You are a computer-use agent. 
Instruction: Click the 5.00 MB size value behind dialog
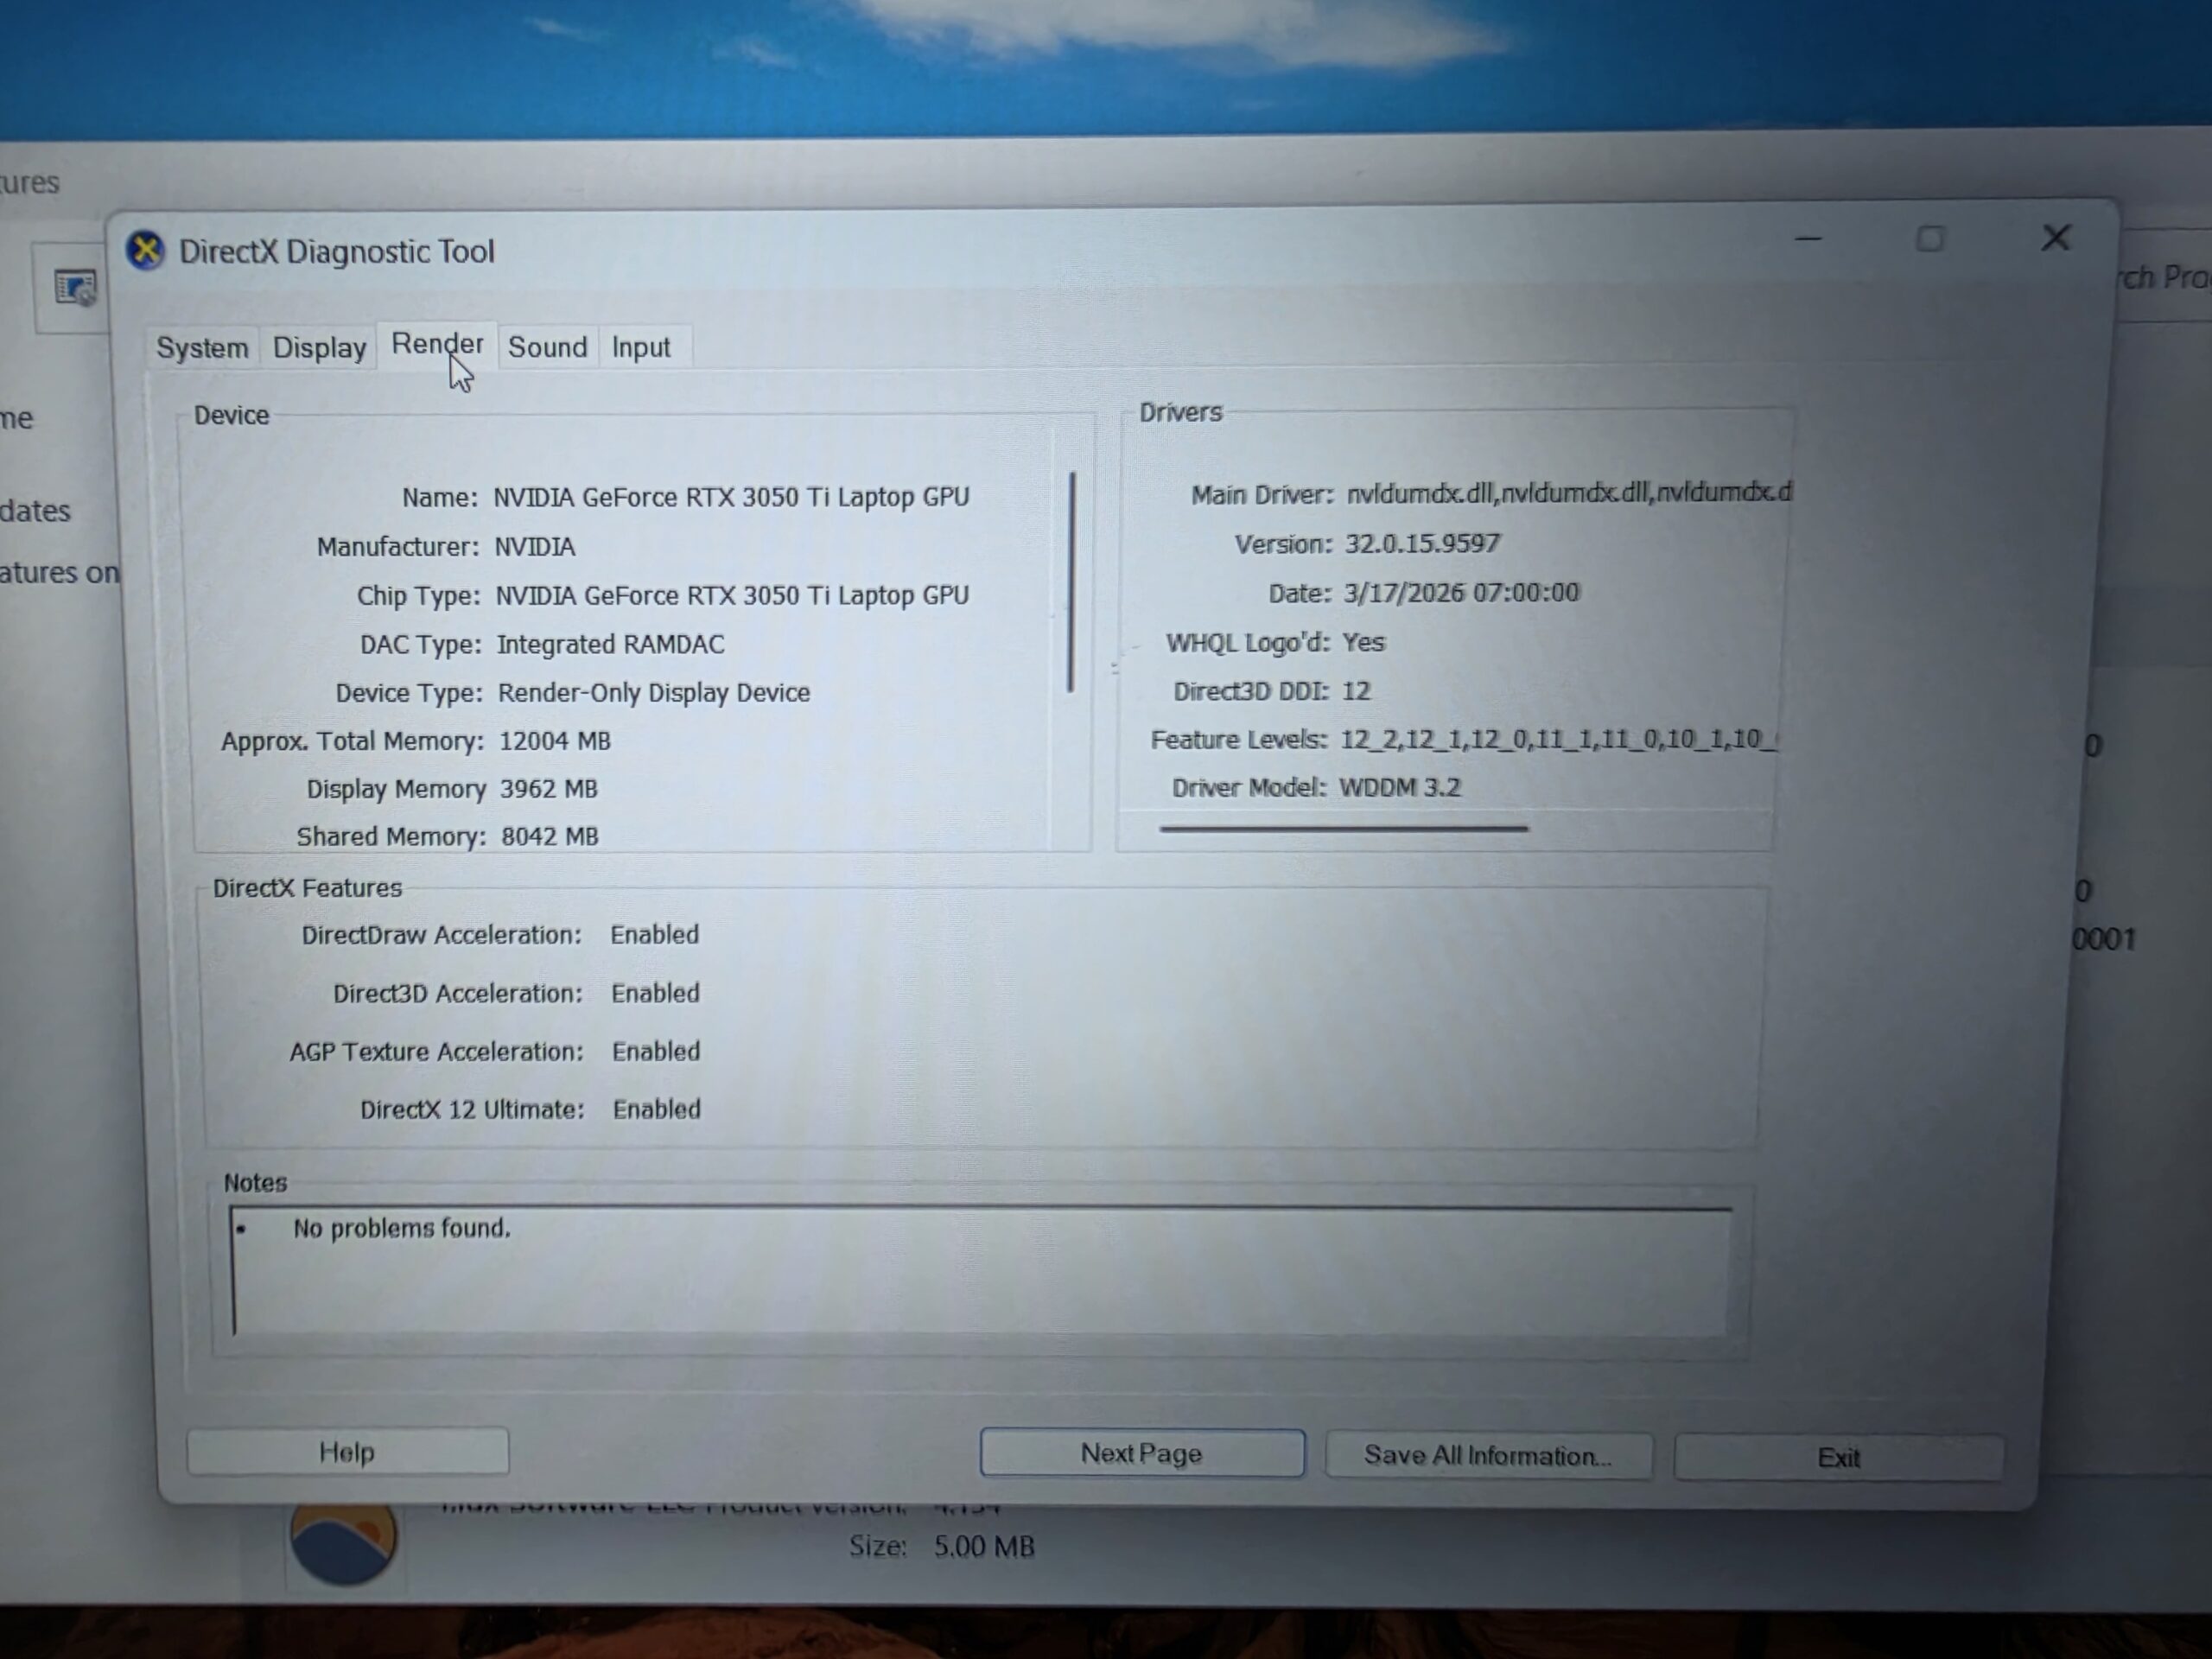(x=984, y=1547)
